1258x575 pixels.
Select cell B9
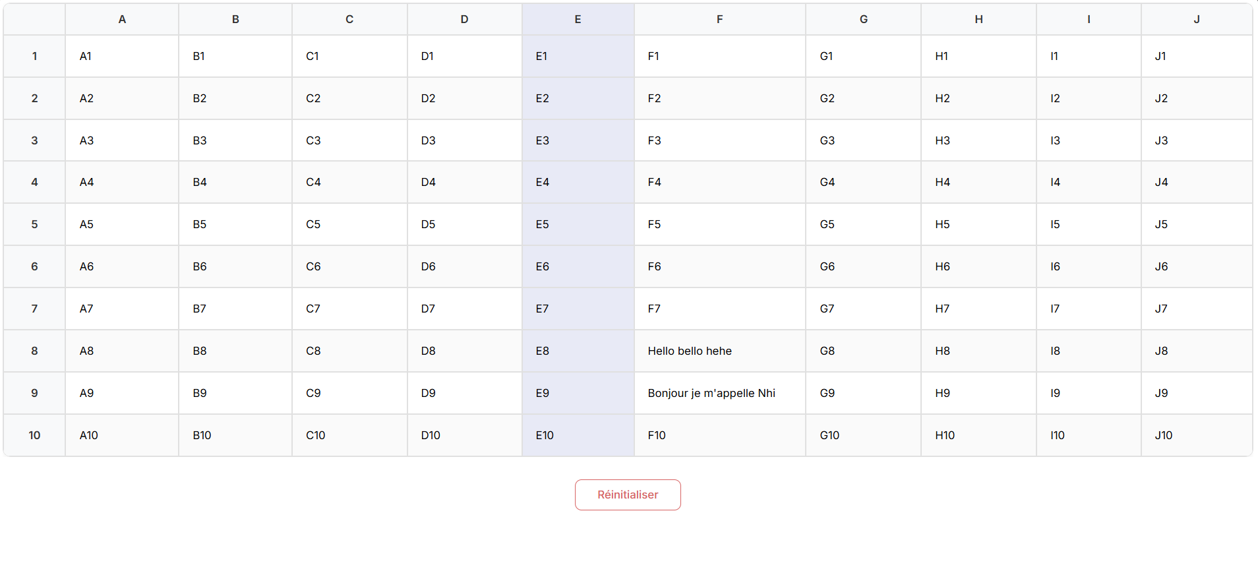point(235,393)
